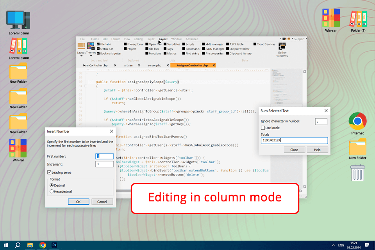The image size is (375, 250).
Task: Toggle the Bookmark gutter checkbox
Action: 98,54
